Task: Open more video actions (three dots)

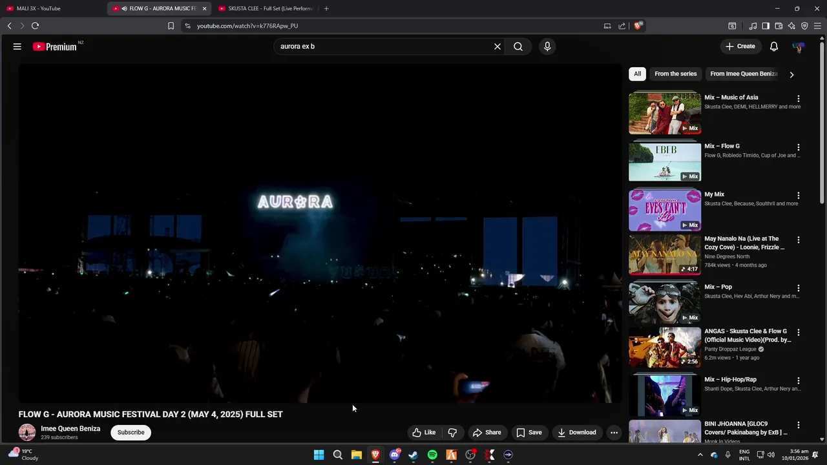Action: (x=614, y=433)
